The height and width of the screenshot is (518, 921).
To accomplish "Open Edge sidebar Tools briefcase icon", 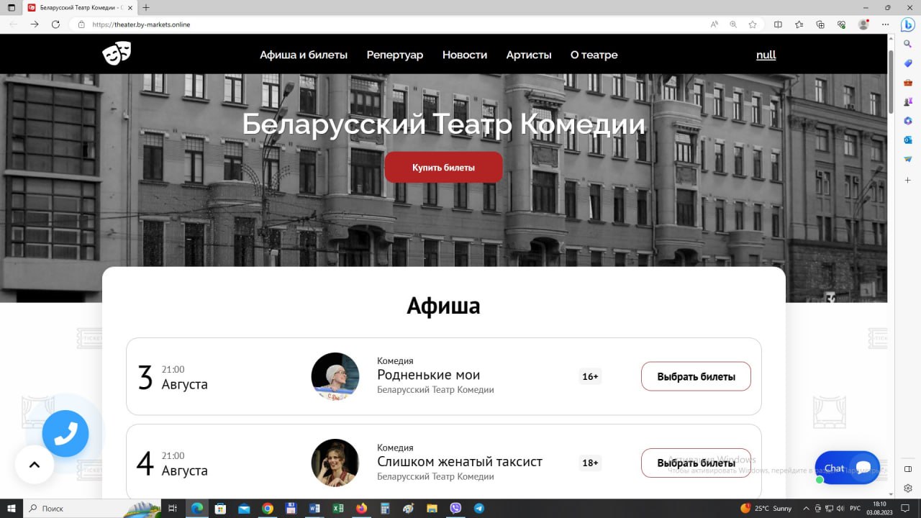I will point(908,83).
